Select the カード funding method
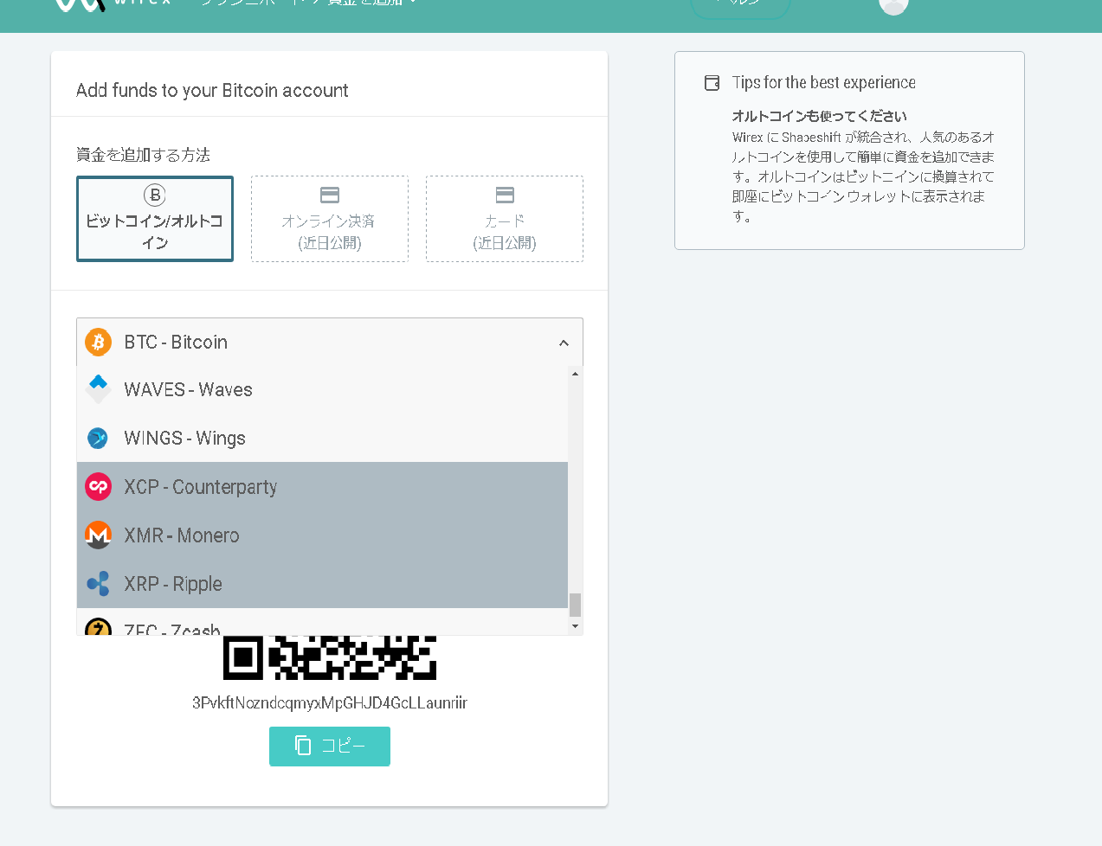1102x846 pixels. point(505,219)
